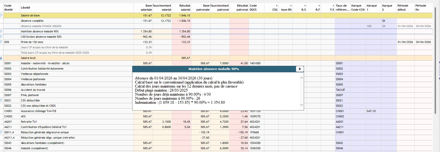440x152 pixels.
Task: Click Marque 1 cell containing 100
Action: 373,26
